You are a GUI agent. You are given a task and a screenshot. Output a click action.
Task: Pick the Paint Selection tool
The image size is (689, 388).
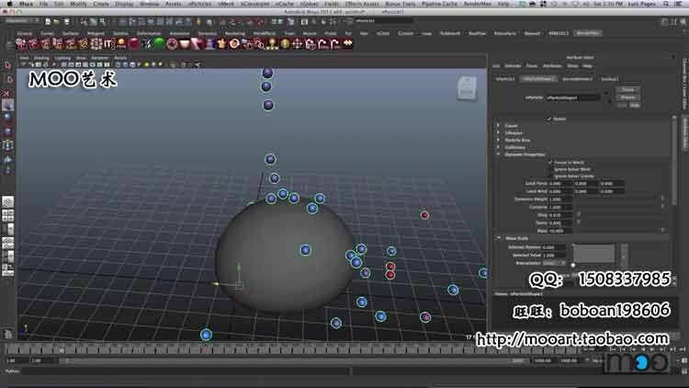(x=7, y=93)
